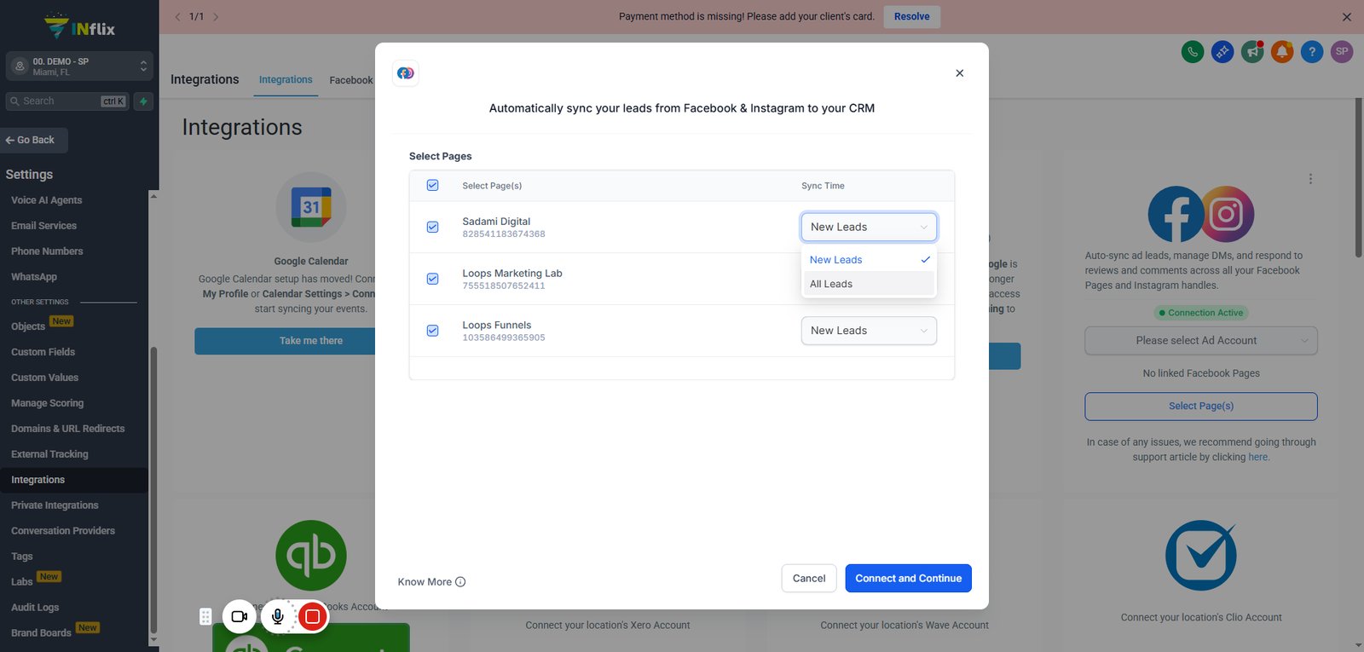Open the 00. DEMO - SP location switcher
This screenshot has height=652, width=1364.
(80, 66)
